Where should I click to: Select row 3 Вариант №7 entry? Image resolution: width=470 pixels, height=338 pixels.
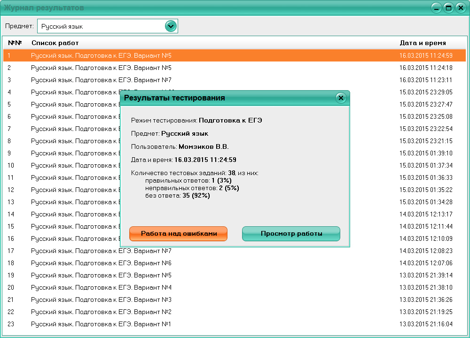click(x=235, y=80)
